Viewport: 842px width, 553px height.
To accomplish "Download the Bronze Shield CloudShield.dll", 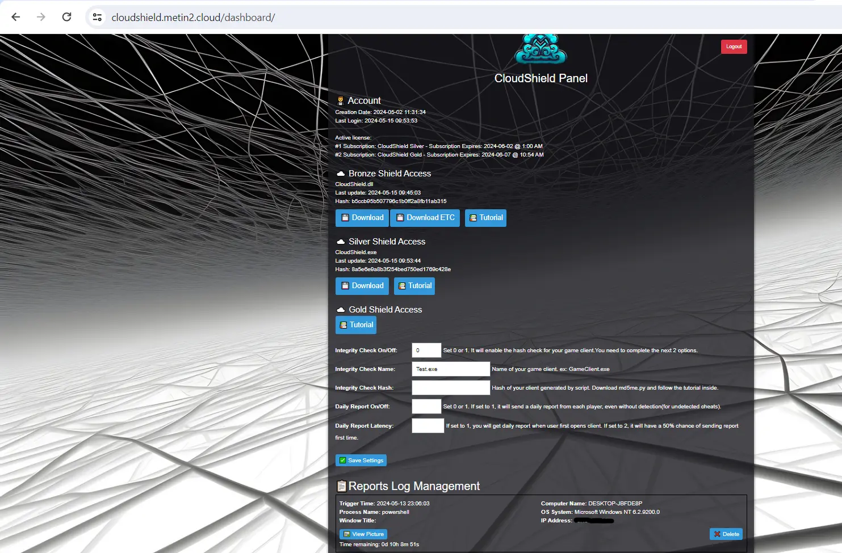I will click(x=362, y=218).
